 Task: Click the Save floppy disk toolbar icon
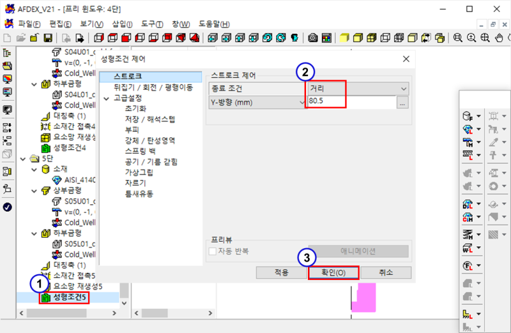coord(47,38)
